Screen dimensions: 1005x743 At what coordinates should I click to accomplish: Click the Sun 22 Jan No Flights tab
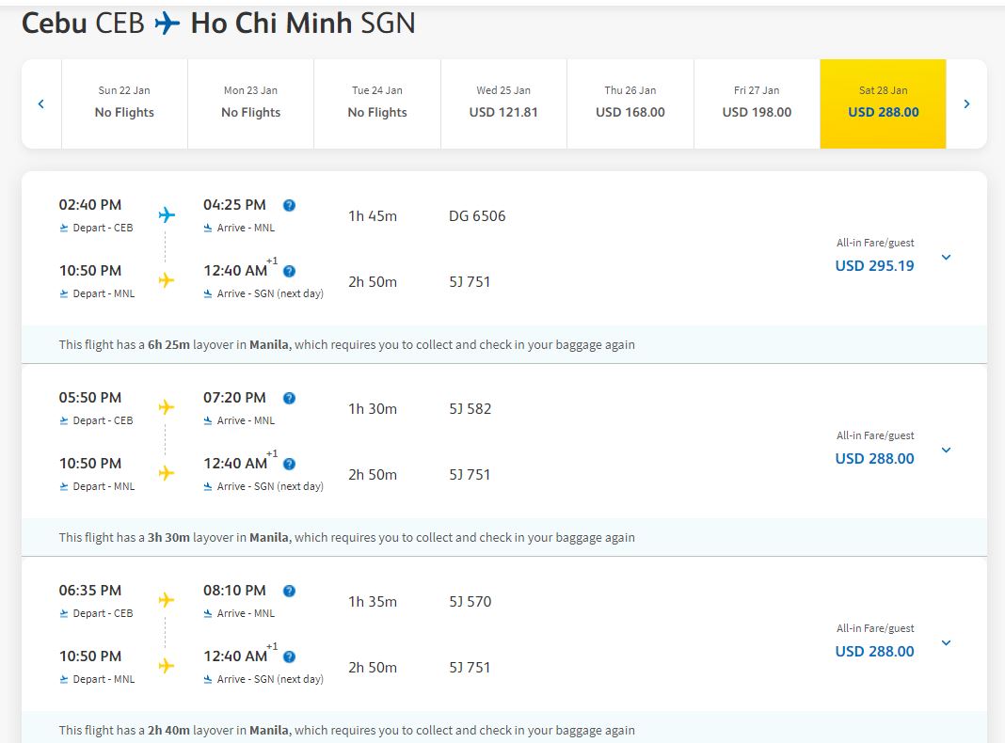[x=124, y=103]
